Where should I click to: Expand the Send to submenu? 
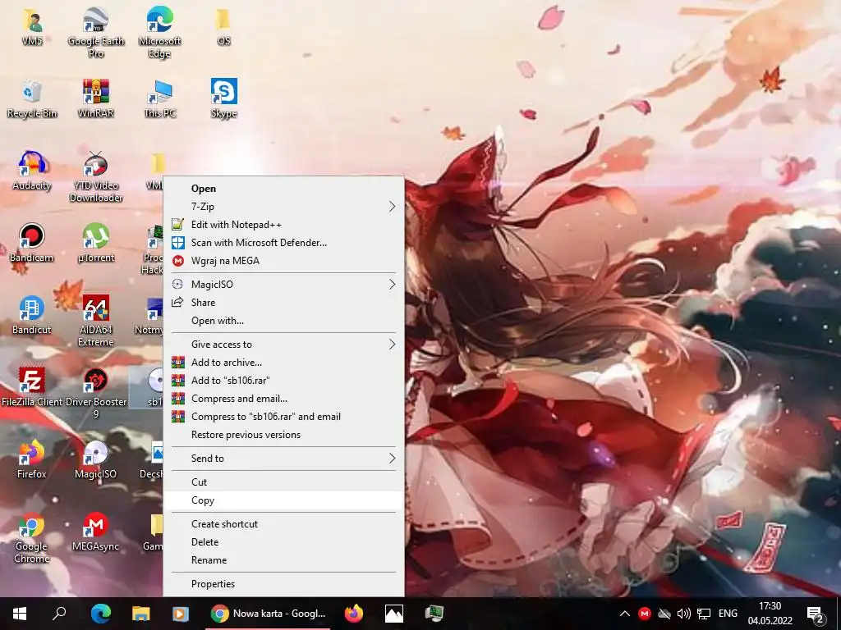(283, 459)
